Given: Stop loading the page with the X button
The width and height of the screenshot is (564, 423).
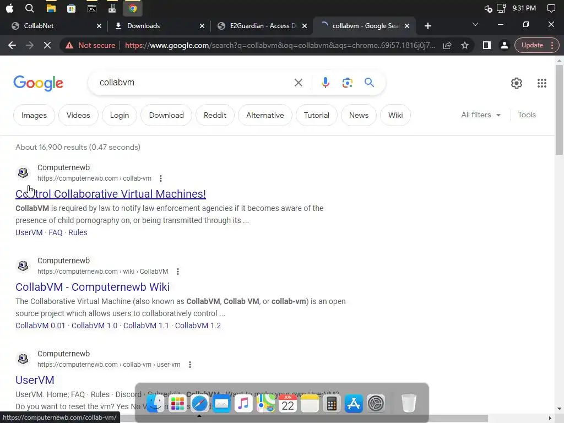Looking at the screenshot, I should tap(47, 45).
